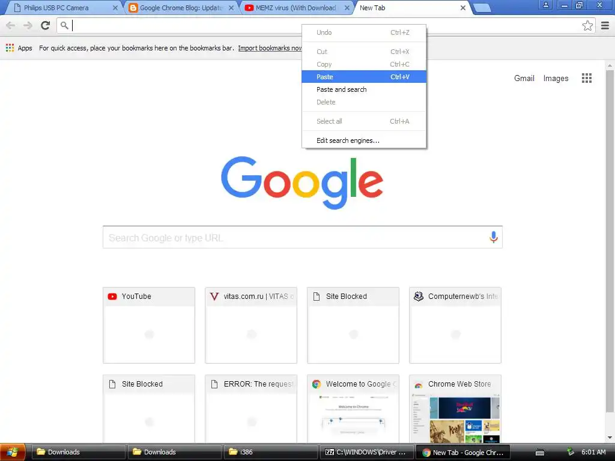Click the scrollbar up arrow

click(x=610, y=65)
